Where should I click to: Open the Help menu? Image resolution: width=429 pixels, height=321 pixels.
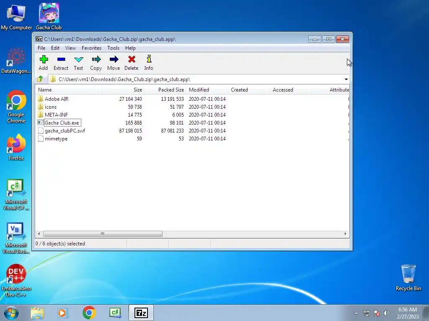[x=131, y=48]
